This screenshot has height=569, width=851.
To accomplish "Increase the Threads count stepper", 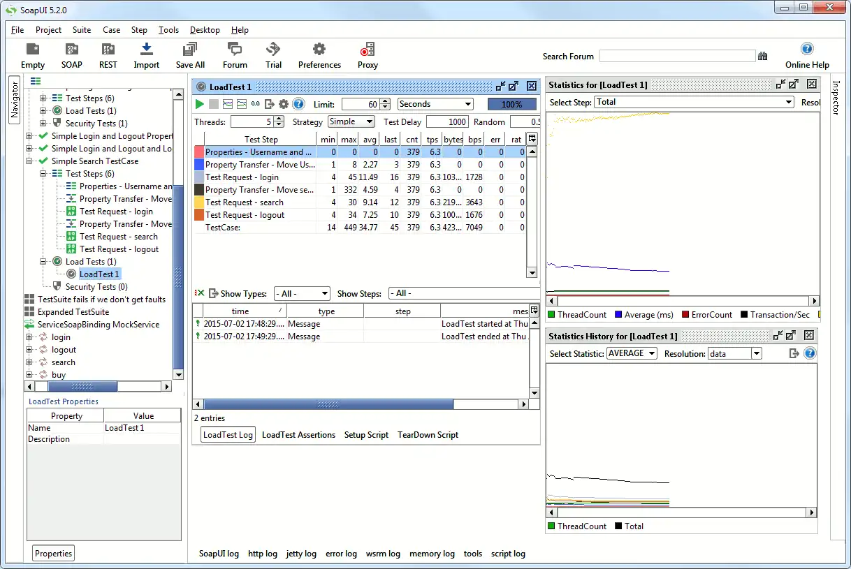I will [279, 119].
